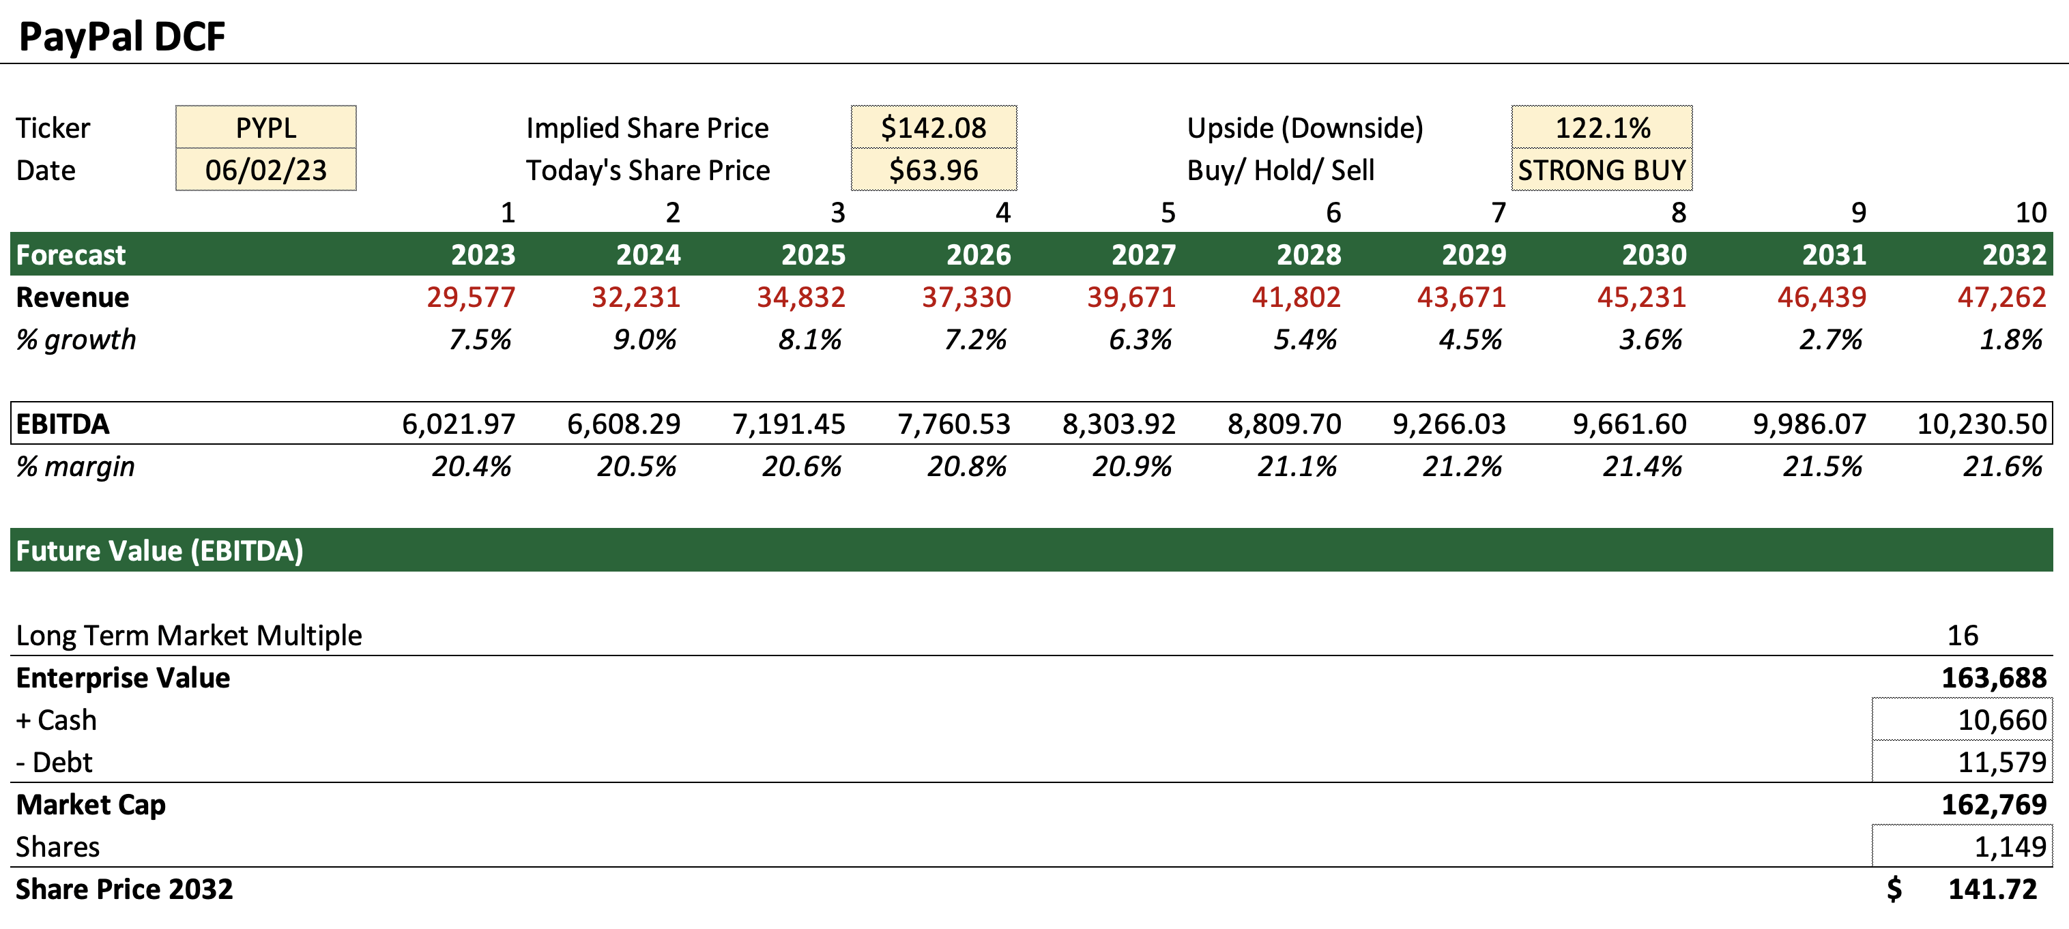Click the EBITDA row label
This screenshot has width=2069, height=929.
pyautogui.click(x=63, y=424)
